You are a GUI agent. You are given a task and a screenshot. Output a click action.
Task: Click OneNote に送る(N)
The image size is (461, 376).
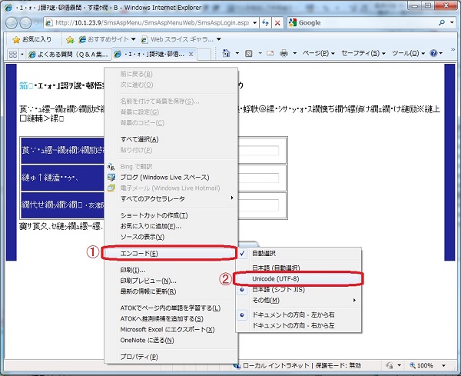171,340
